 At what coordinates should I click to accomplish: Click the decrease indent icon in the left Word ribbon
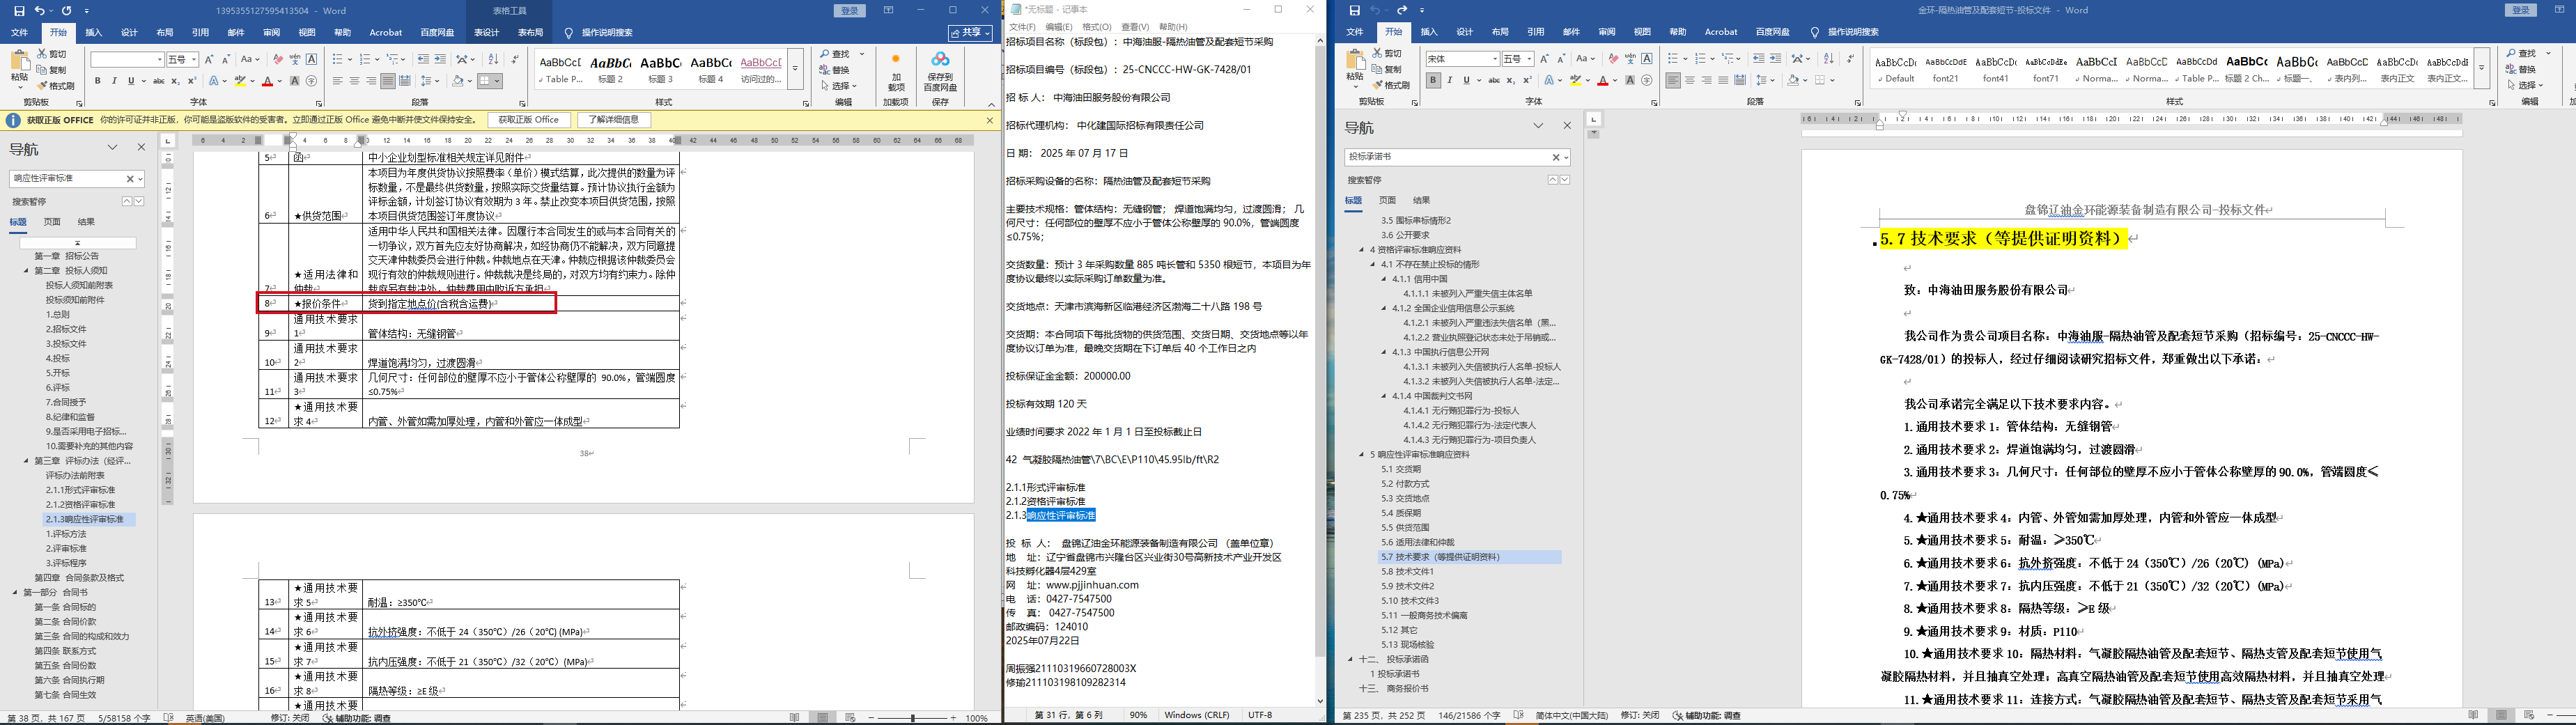423,60
